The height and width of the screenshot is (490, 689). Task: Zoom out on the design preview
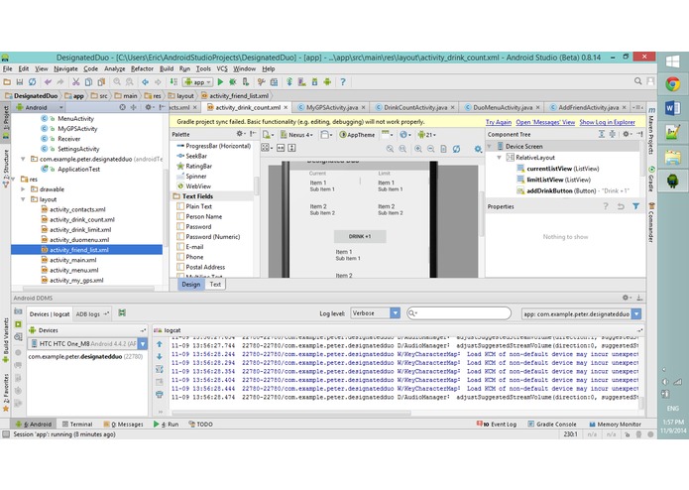tap(431, 149)
